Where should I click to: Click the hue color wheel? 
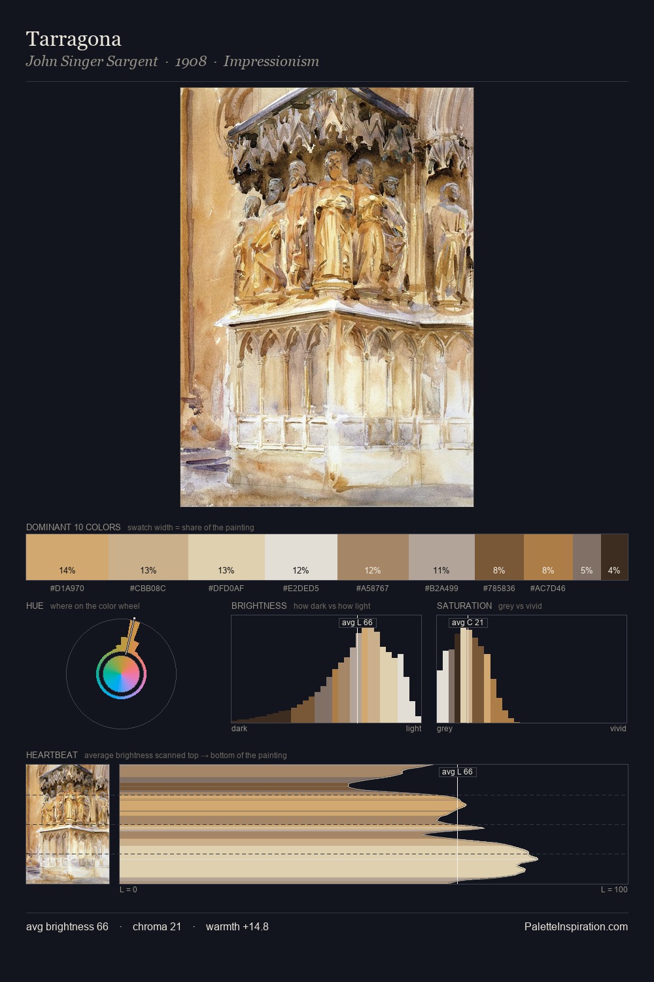click(121, 674)
